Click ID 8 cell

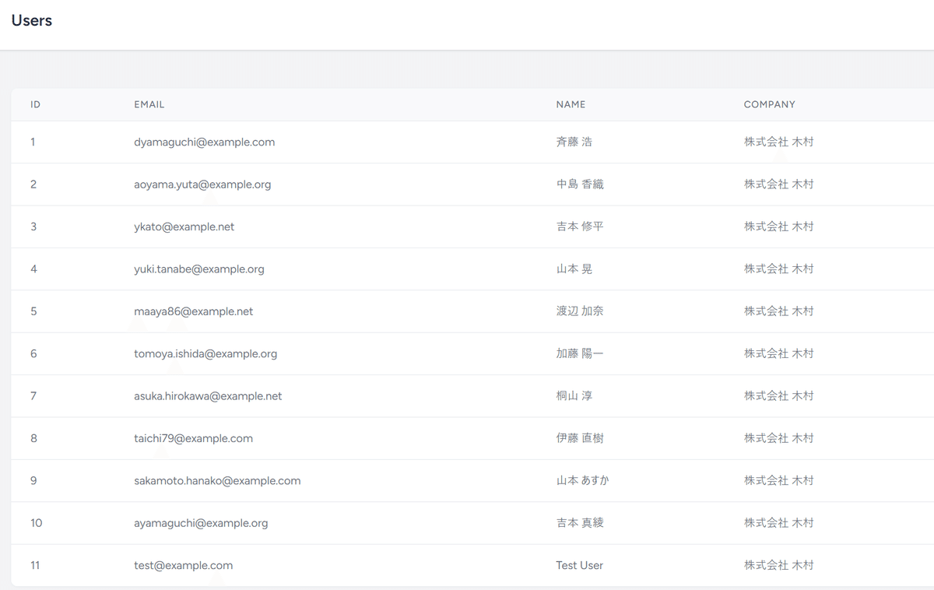(33, 438)
